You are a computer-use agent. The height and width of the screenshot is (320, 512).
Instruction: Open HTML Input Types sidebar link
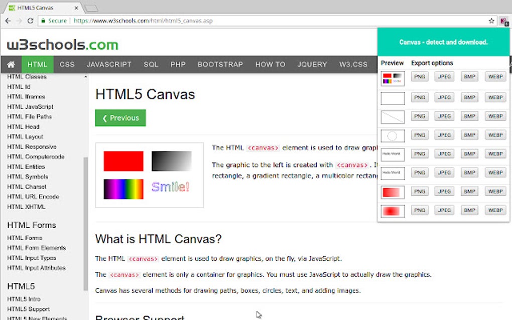tap(32, 258)
